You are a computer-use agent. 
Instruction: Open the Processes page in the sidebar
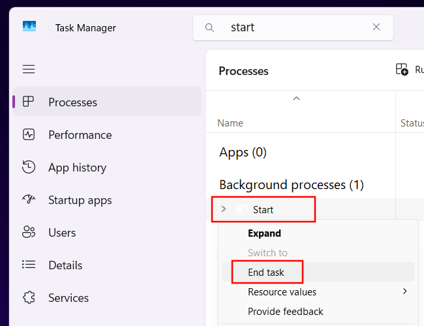[107, 102]
